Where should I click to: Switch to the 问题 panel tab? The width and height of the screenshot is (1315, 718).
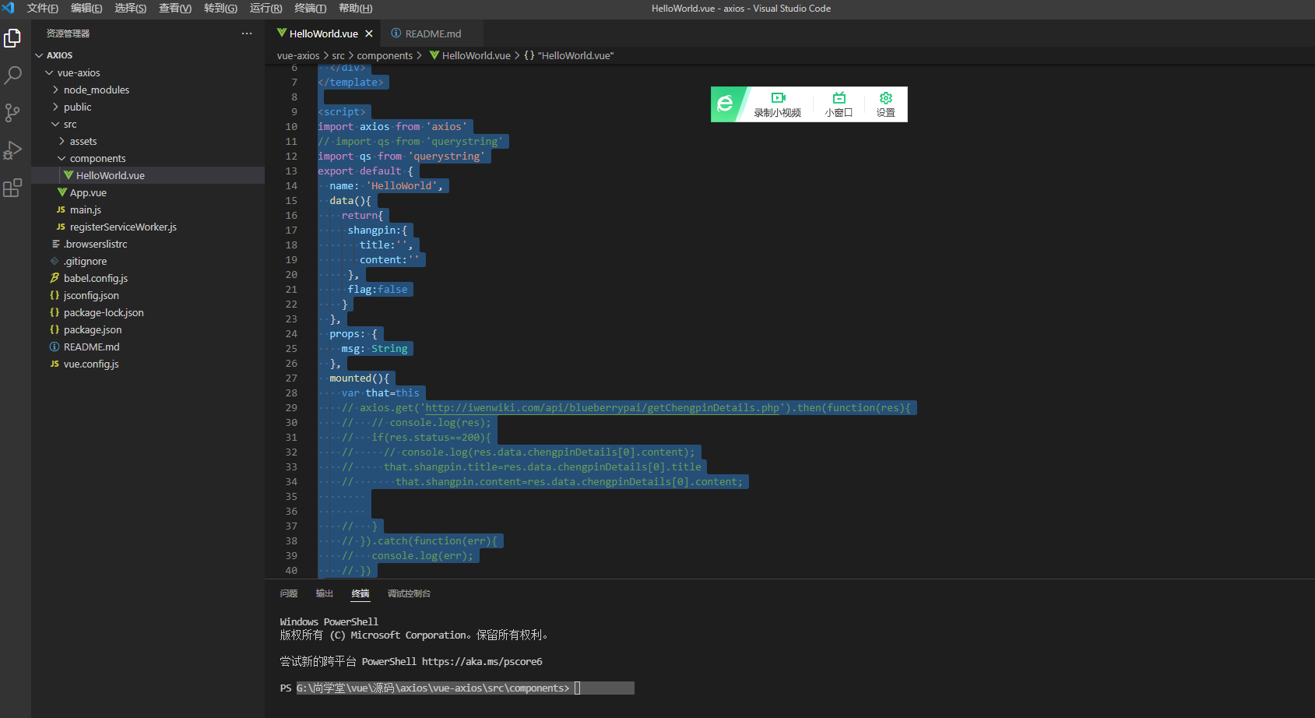tap(289, 593)
